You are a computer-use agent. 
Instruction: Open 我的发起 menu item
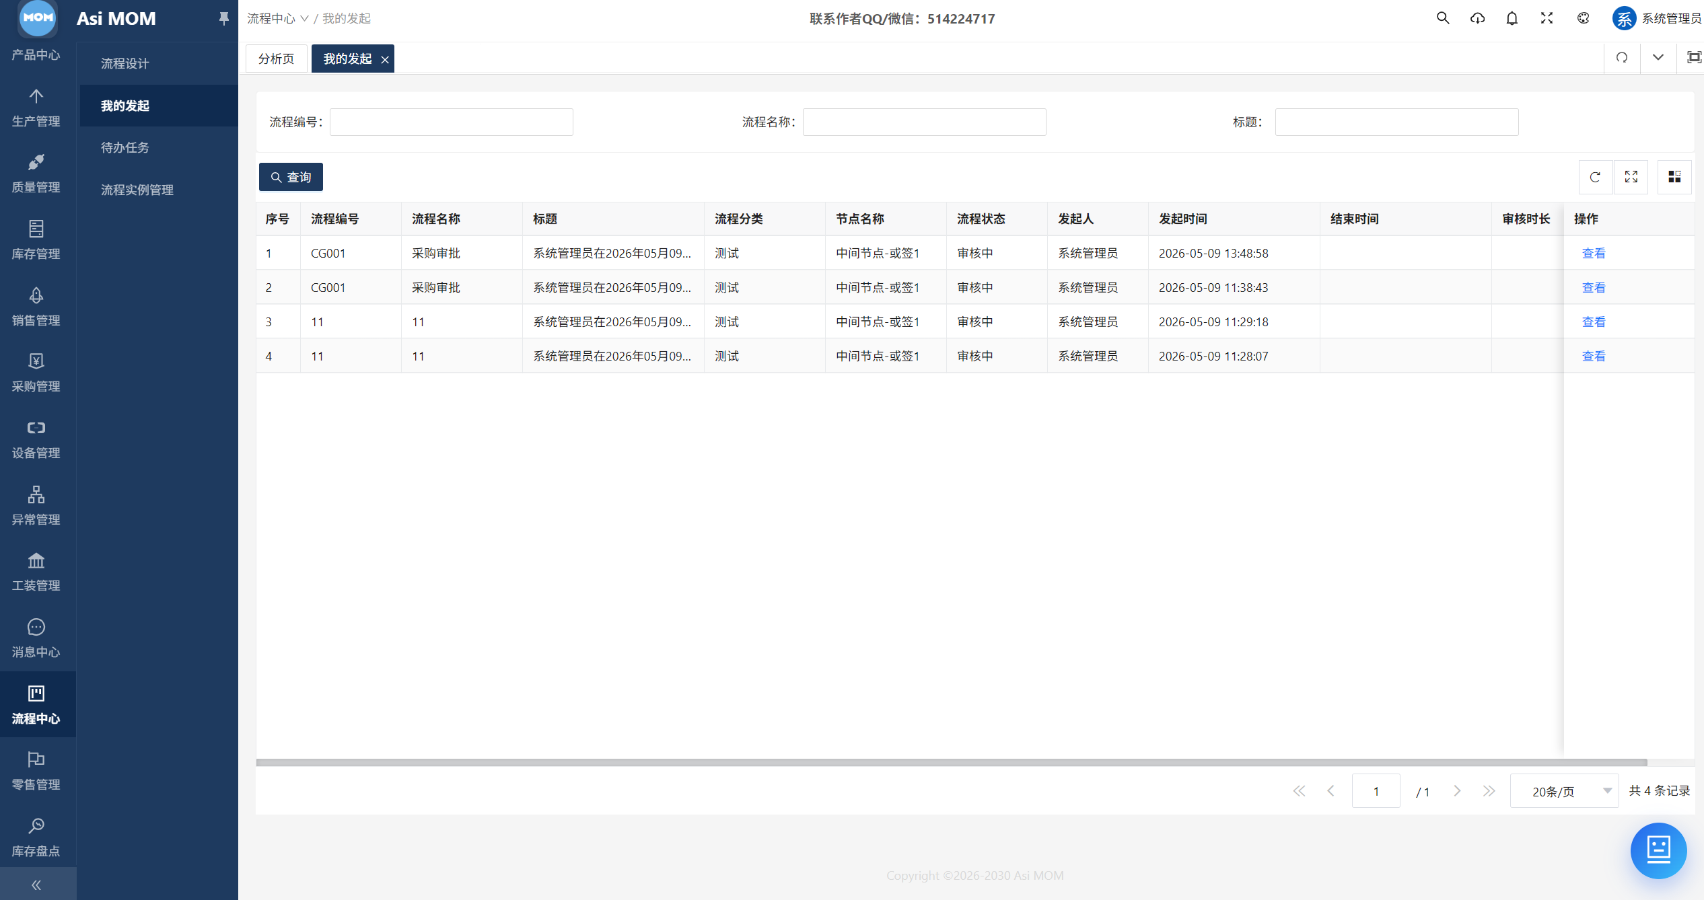pyautogui.click(x=159, y=106)
